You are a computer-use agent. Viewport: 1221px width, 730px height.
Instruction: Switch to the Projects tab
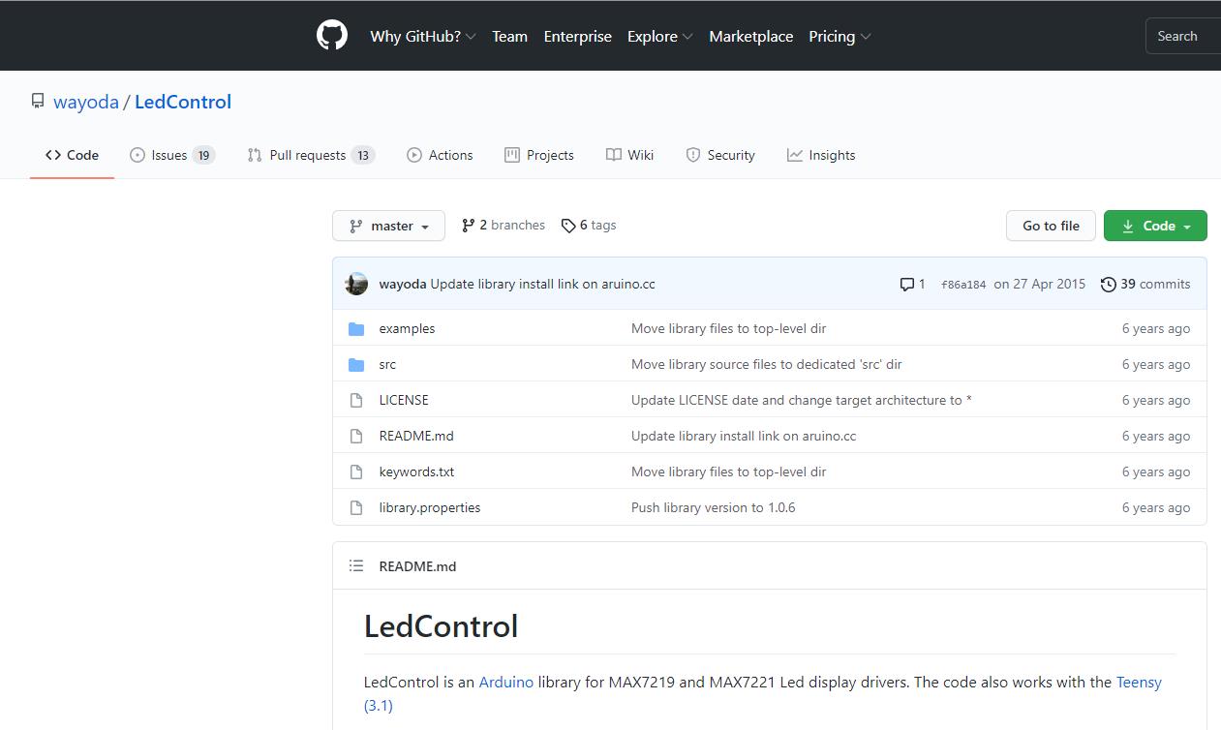tap(539, 155)
